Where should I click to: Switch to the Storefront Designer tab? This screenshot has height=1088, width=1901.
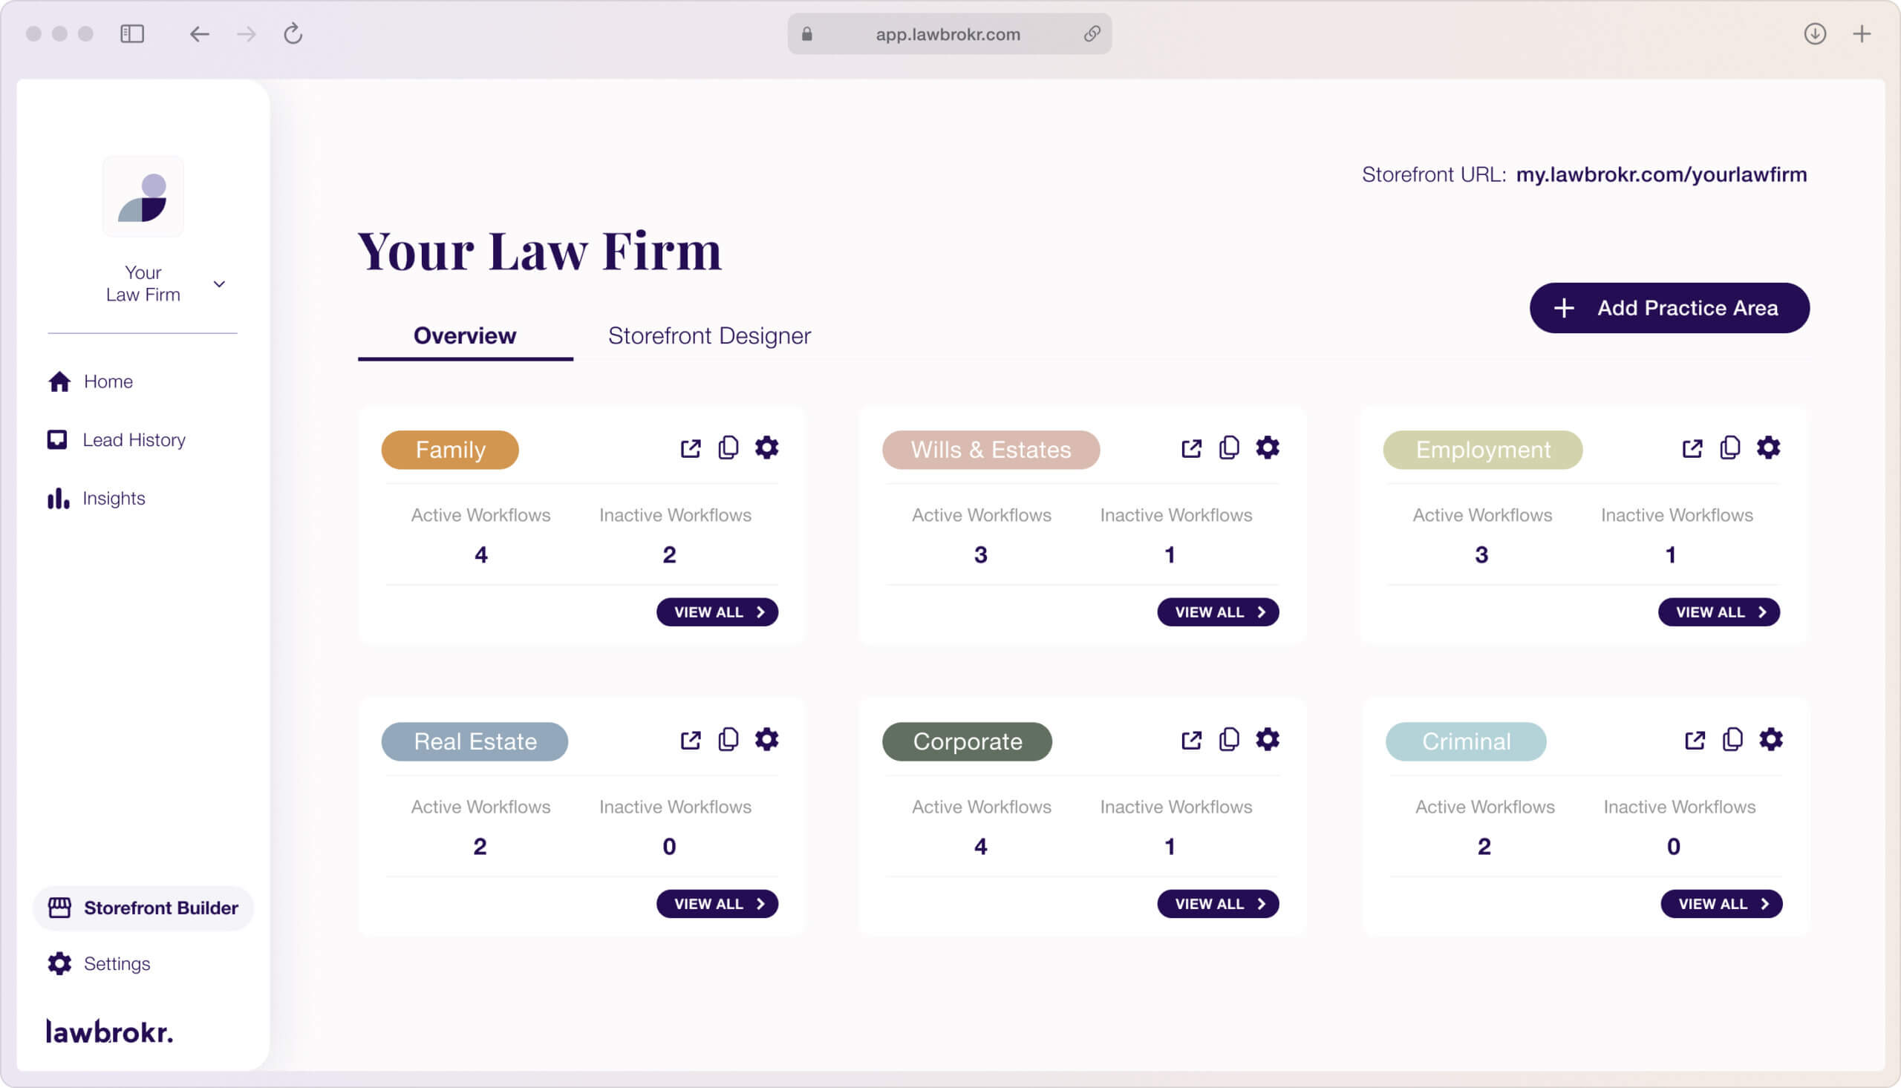pyautogui.click(x=708, y=335)
